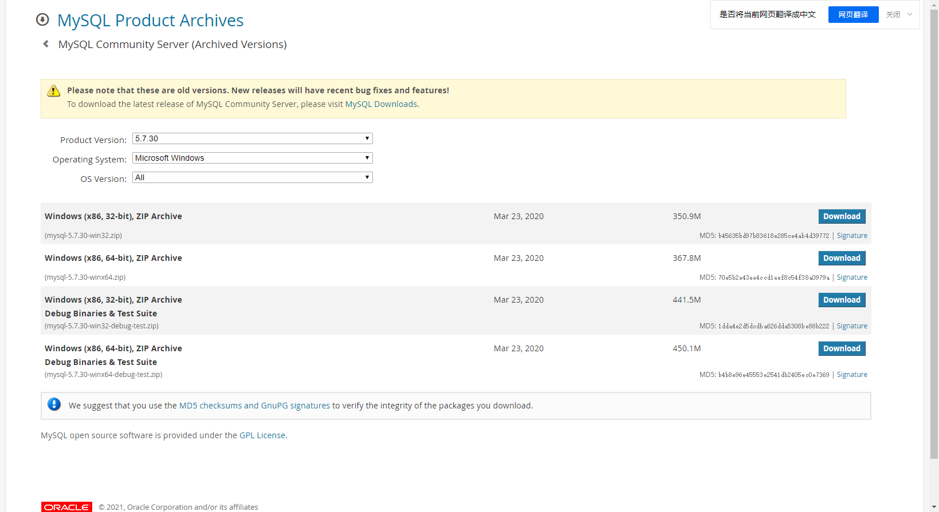939x512 pixels.
Task: Open MD5 checksums and GnuPG signatures link
Action: tap(254, 406)
